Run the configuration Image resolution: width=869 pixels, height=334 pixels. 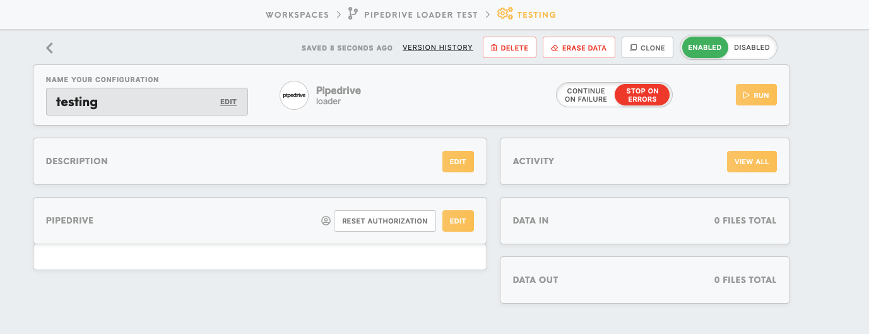(x=756, y=95)
